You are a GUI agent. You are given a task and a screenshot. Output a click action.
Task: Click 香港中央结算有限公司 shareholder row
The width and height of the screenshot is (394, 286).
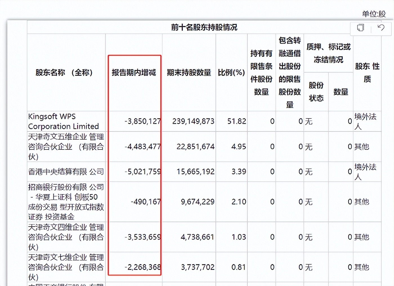66,171
